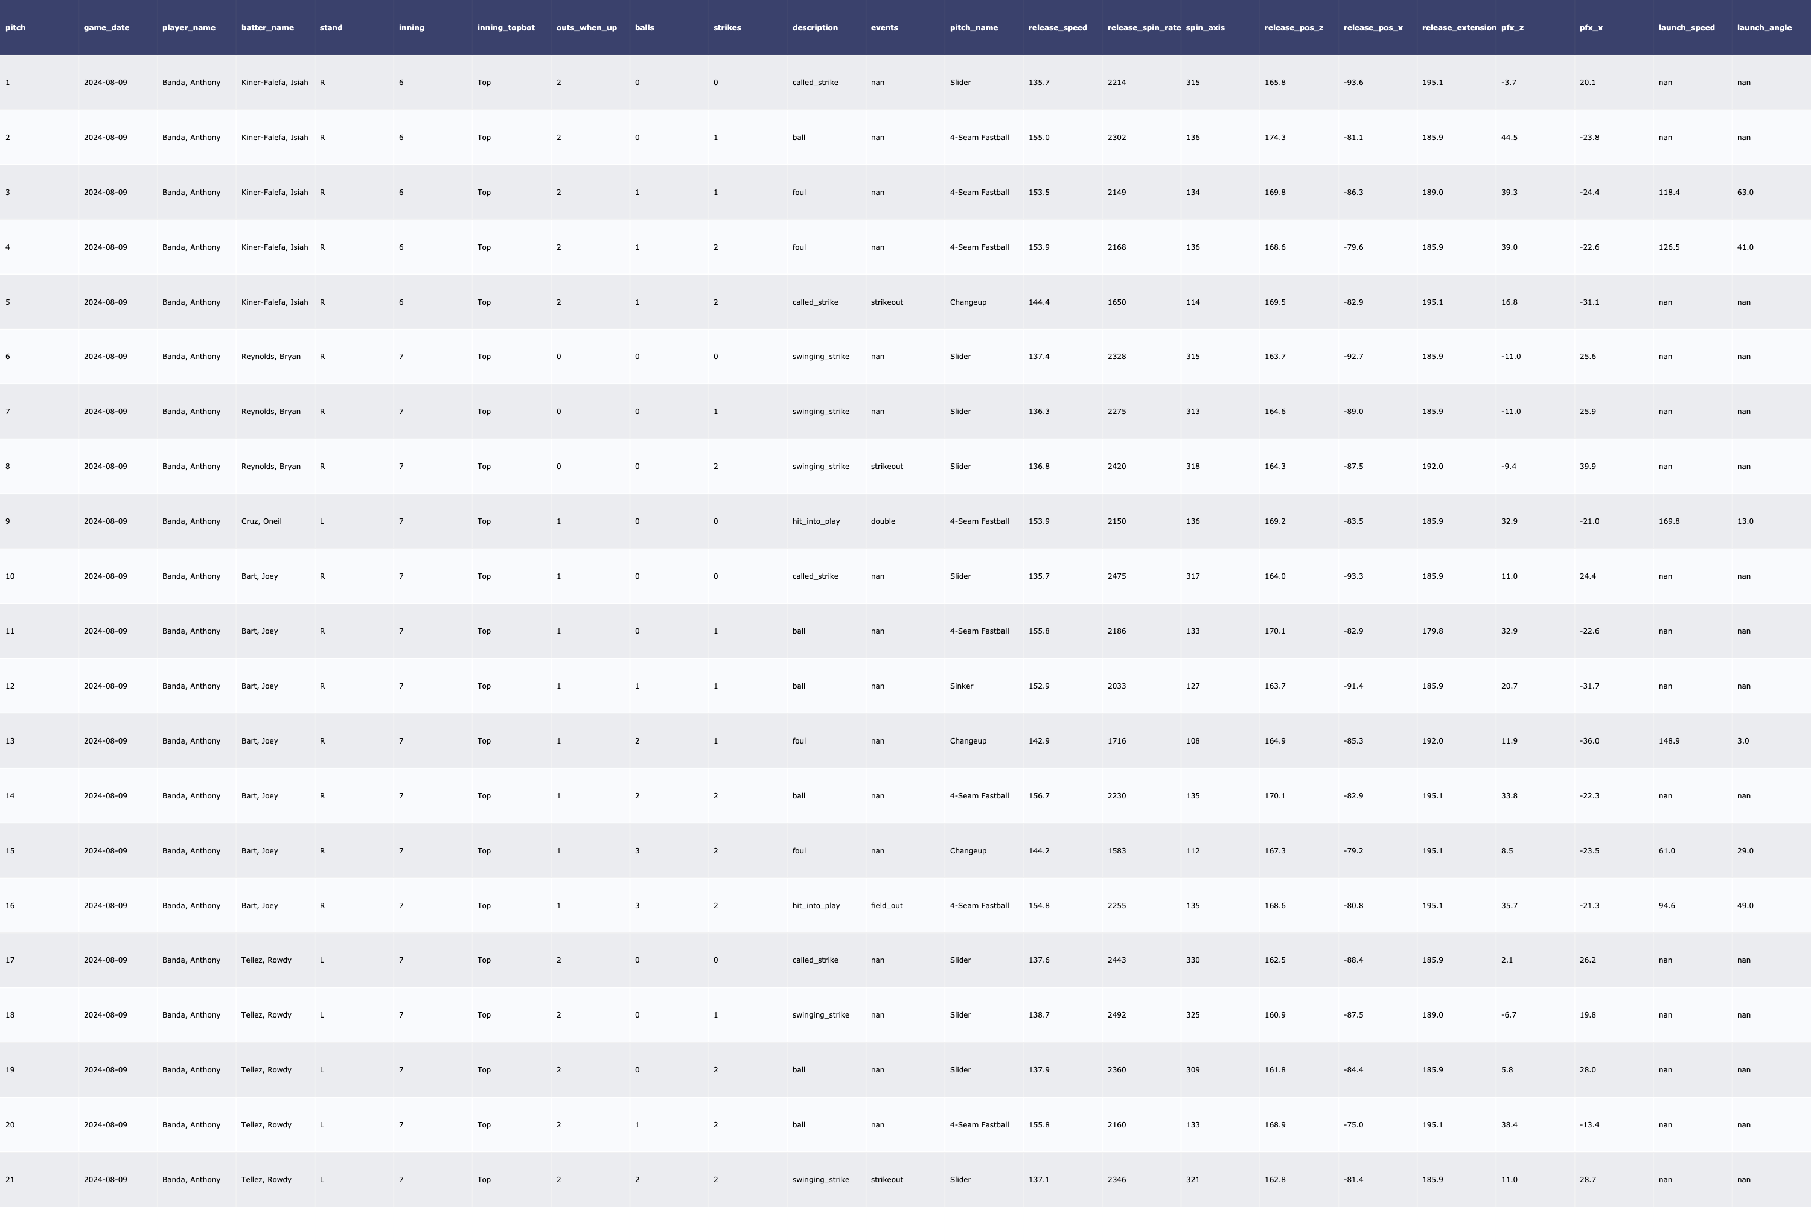This screenshot has width=1811, height=1207.
Task: Select the double event cell for Cruz, Oneil
Action: click(x=883, y=521)
